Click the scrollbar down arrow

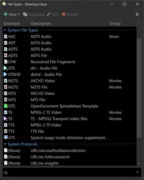pos(139,163)
